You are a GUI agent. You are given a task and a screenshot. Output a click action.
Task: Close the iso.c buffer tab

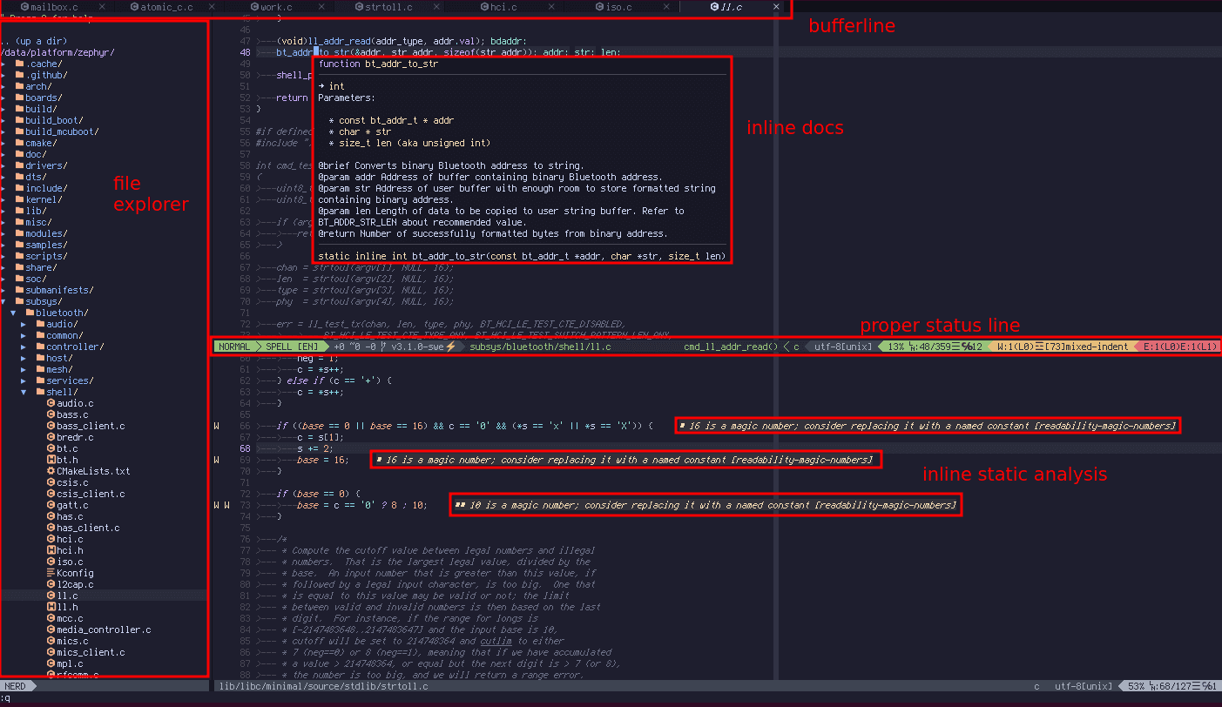pyautogui.click(x=667, y=7)
